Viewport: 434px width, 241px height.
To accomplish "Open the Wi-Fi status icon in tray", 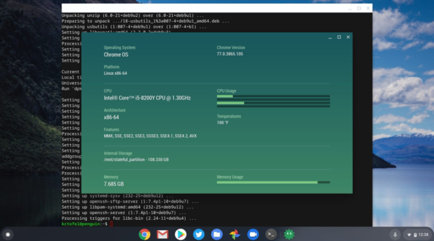I will tap(409, 235).
